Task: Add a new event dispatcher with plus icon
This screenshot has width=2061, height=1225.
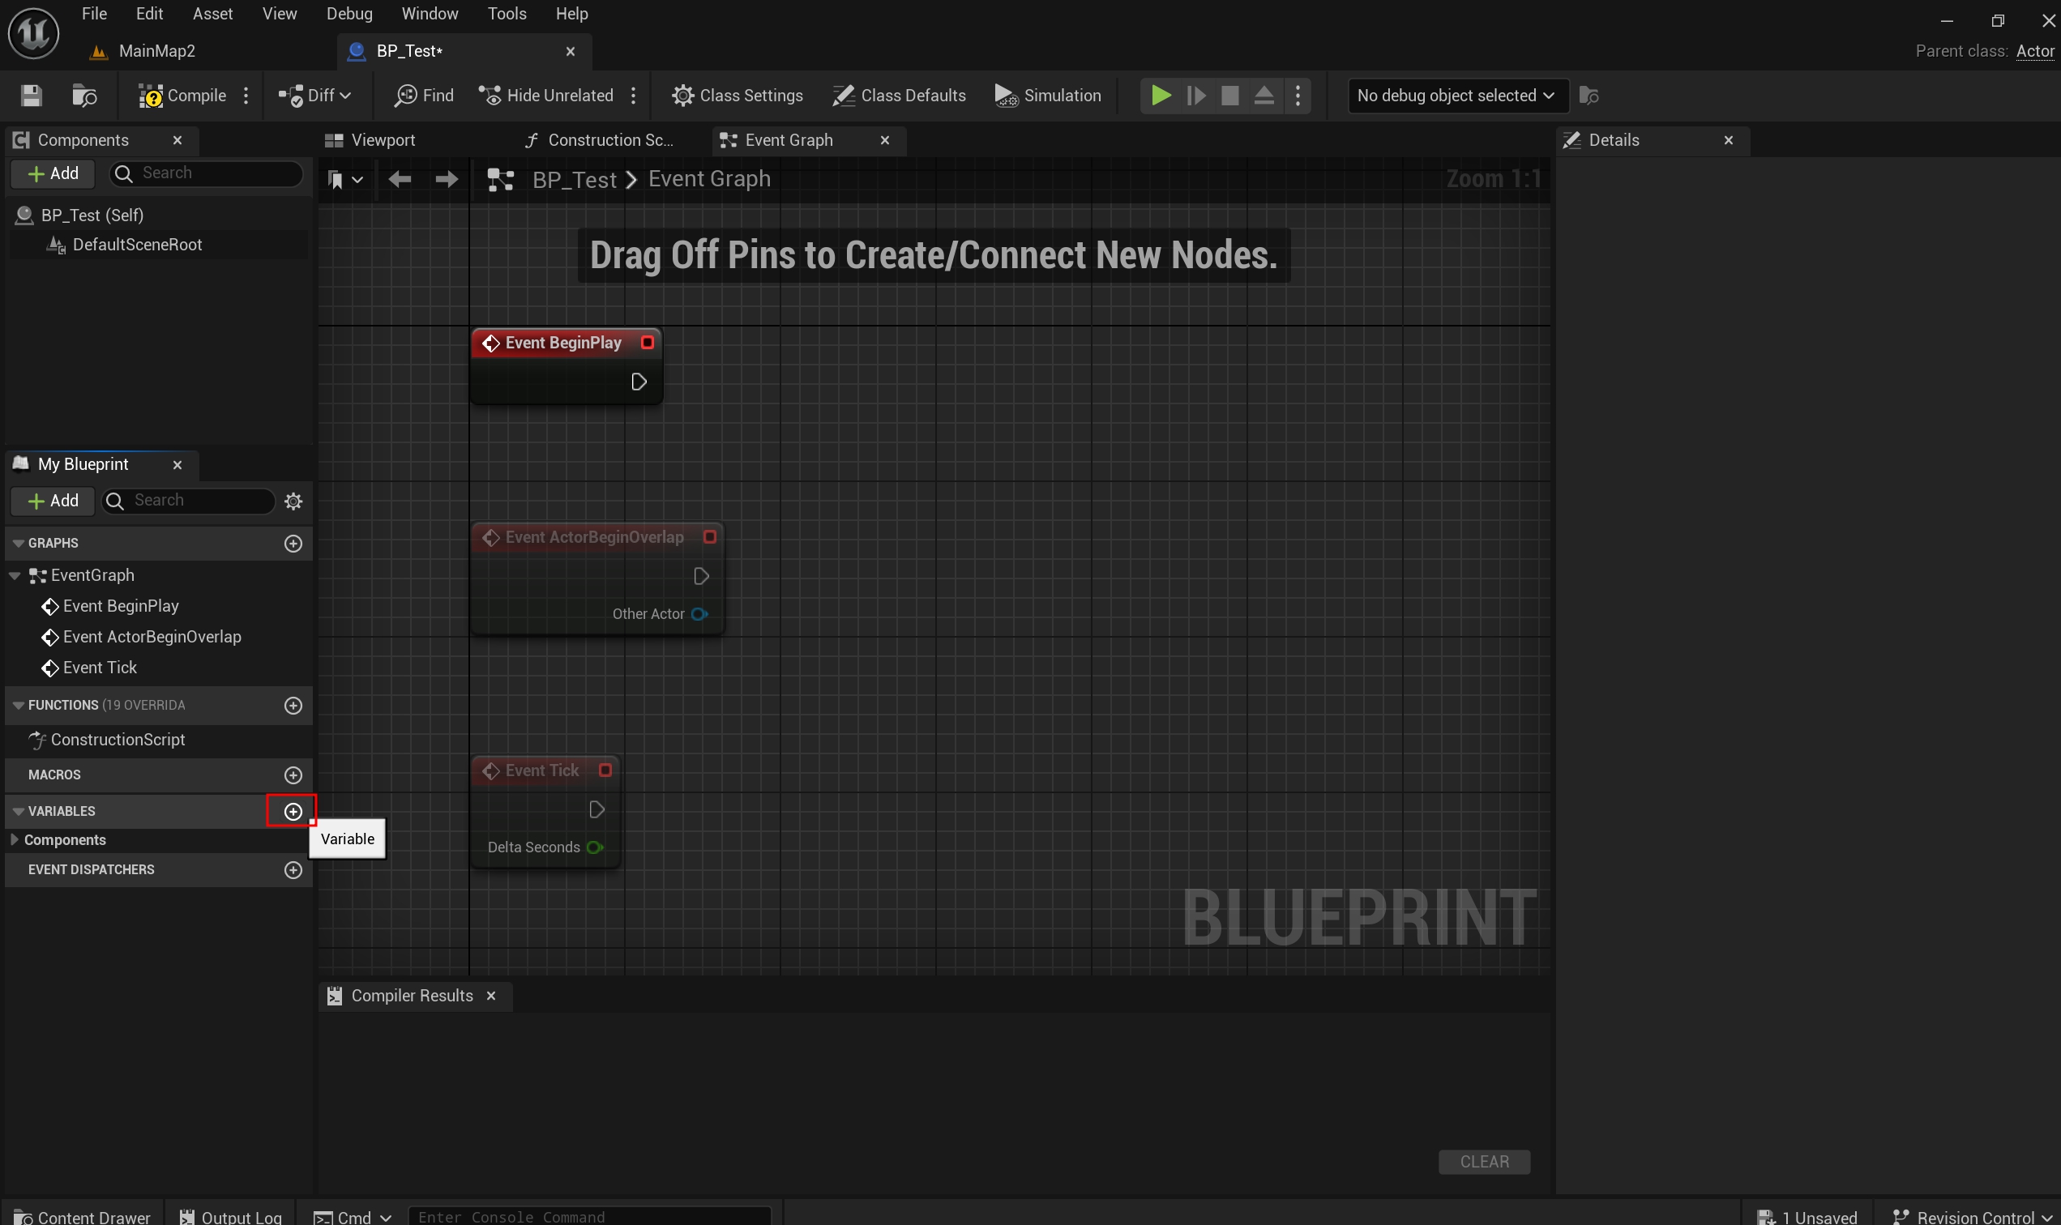Action: pos(293,870)
